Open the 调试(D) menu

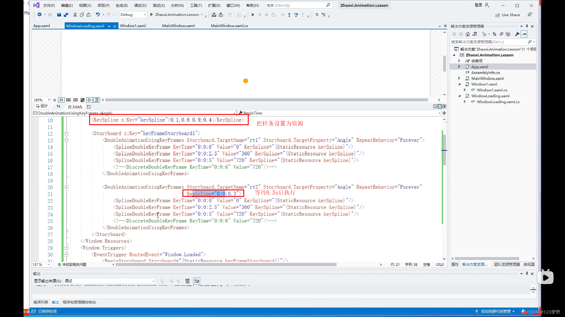(140, 6)
